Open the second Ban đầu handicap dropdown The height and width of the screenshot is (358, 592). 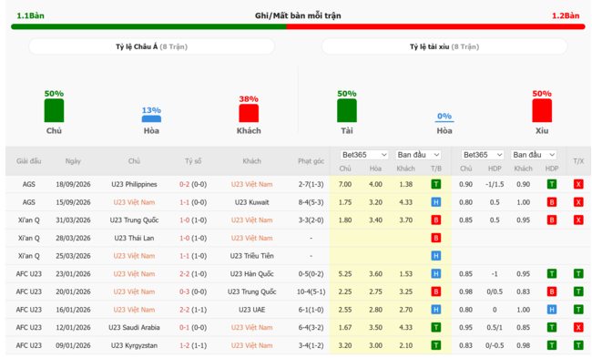534,155
